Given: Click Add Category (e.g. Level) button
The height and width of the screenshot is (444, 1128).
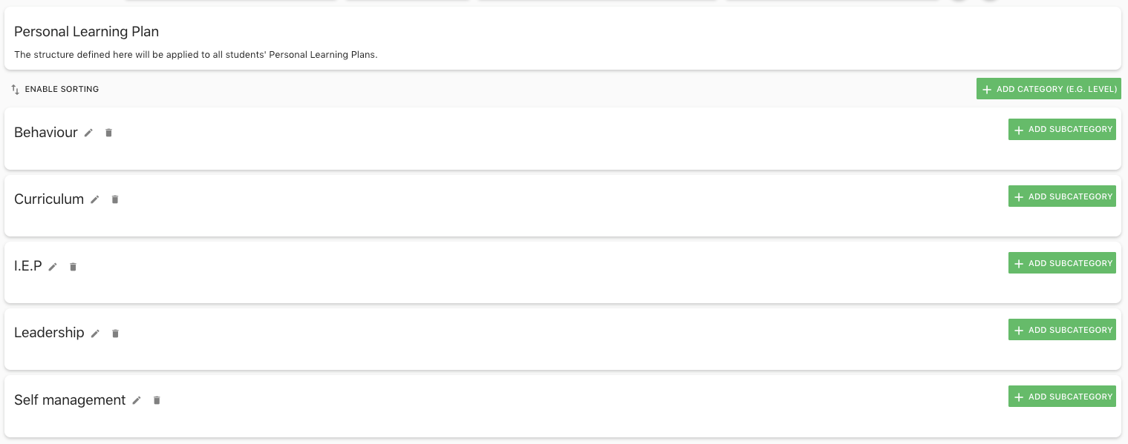Looking at the screenshot, I should tap(1049, 89).
